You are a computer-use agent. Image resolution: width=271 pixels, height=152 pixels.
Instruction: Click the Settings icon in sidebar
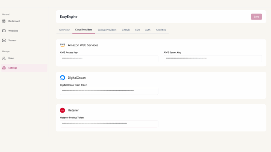[4, 68]
